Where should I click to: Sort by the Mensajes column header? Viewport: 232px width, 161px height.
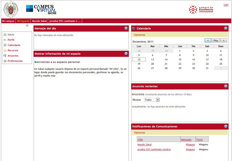click(186, 140)
